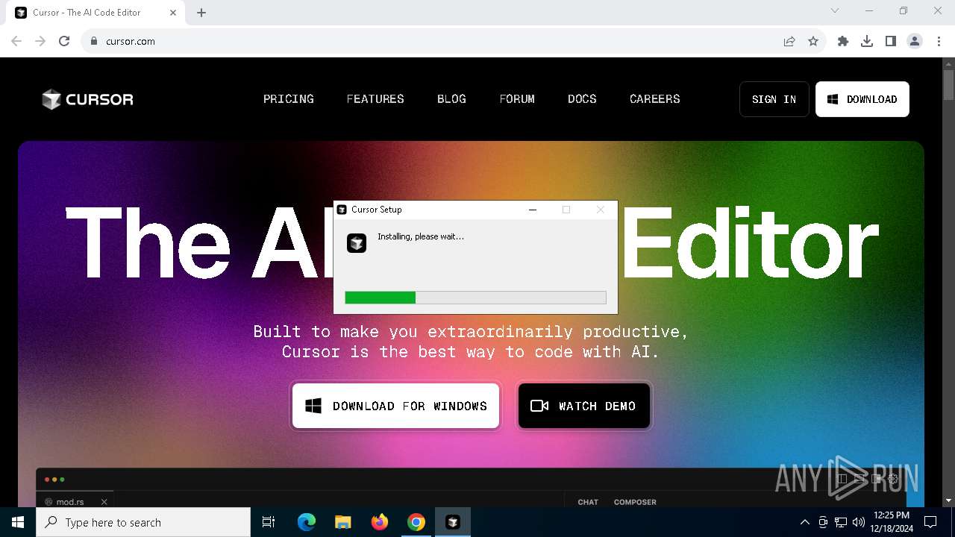
Task: Click the taskbar search box
Action: tap(143, 522)
